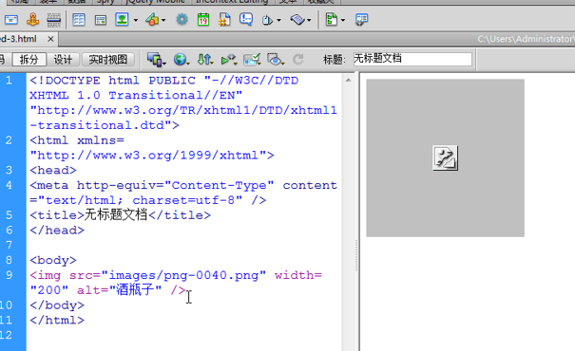Open the Images dropdown arrow
Viewport: 575px width, 351px height.
point(136,20)
